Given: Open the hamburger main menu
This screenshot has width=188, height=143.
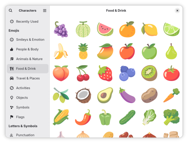Looking at the screenshot, I should coord(45,10).
